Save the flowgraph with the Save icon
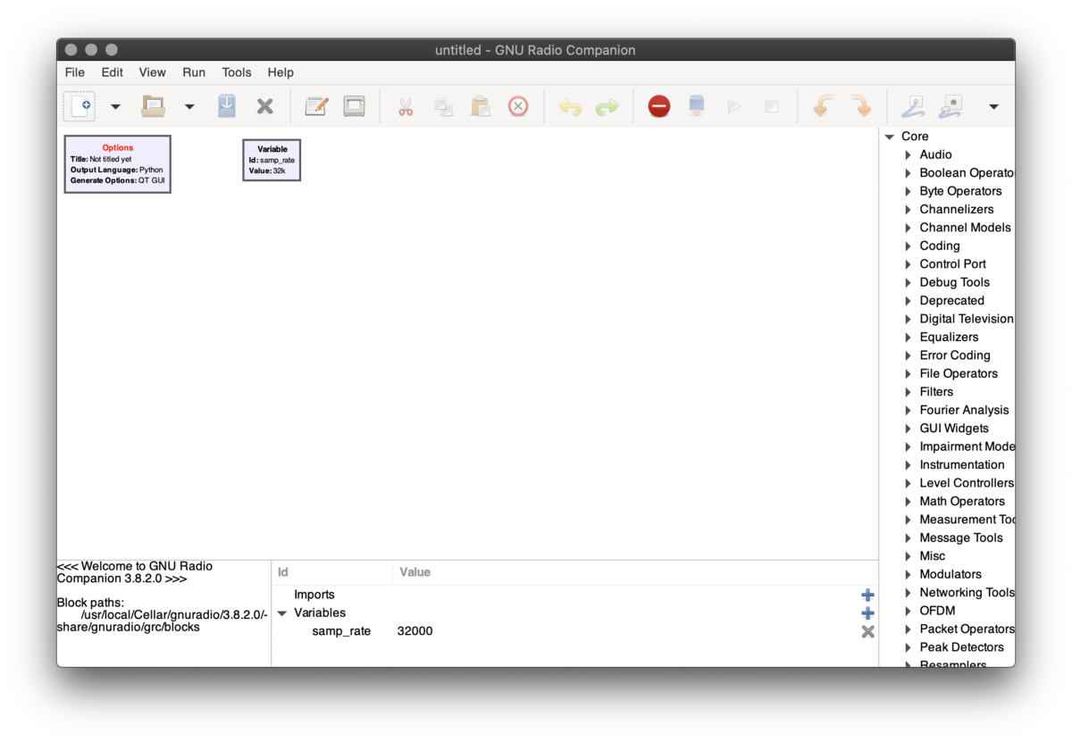The height and width of the screenshot is (742, 1072). [x=227, y=106]
